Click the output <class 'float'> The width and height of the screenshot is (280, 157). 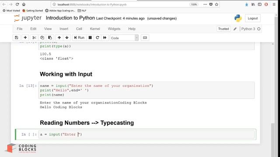point(56,58)
